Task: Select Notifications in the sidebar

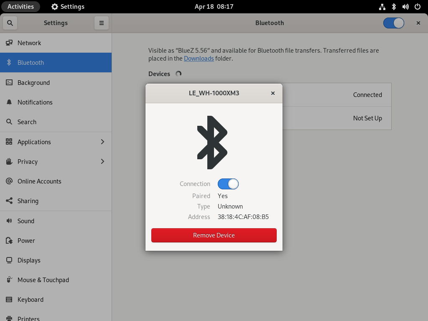Action: pos(35,102)
